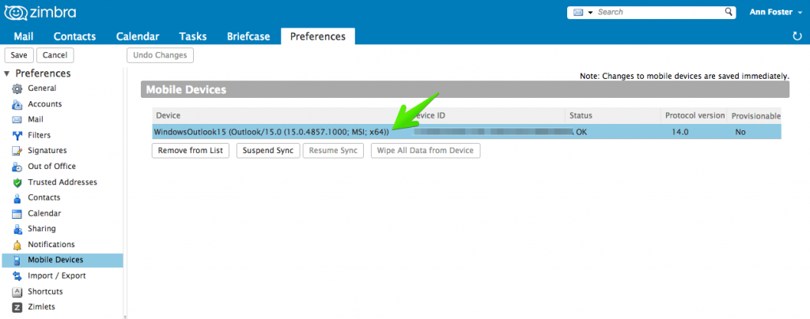
Task: Go to the Tasks tab
Action: coord(193,36)
